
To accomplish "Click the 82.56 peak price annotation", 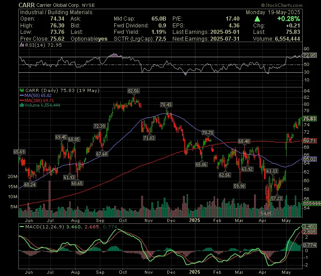I will (x=133, y=91).
